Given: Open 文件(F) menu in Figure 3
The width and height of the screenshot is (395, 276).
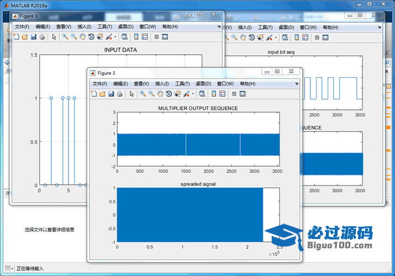Looking at the screenshot, I should coord(100,84).
